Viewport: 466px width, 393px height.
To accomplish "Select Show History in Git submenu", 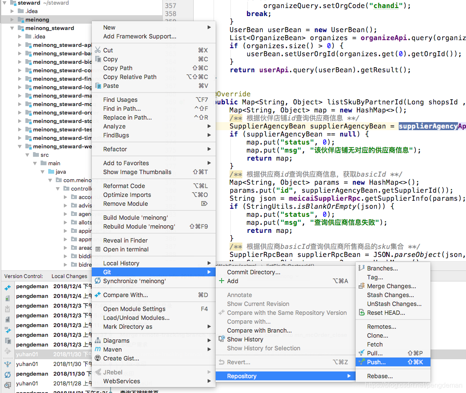I will pyautogui.click(x=245, y=339).
